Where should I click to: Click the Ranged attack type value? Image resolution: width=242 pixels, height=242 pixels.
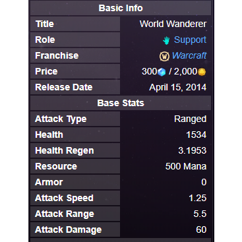pos(190,119)
